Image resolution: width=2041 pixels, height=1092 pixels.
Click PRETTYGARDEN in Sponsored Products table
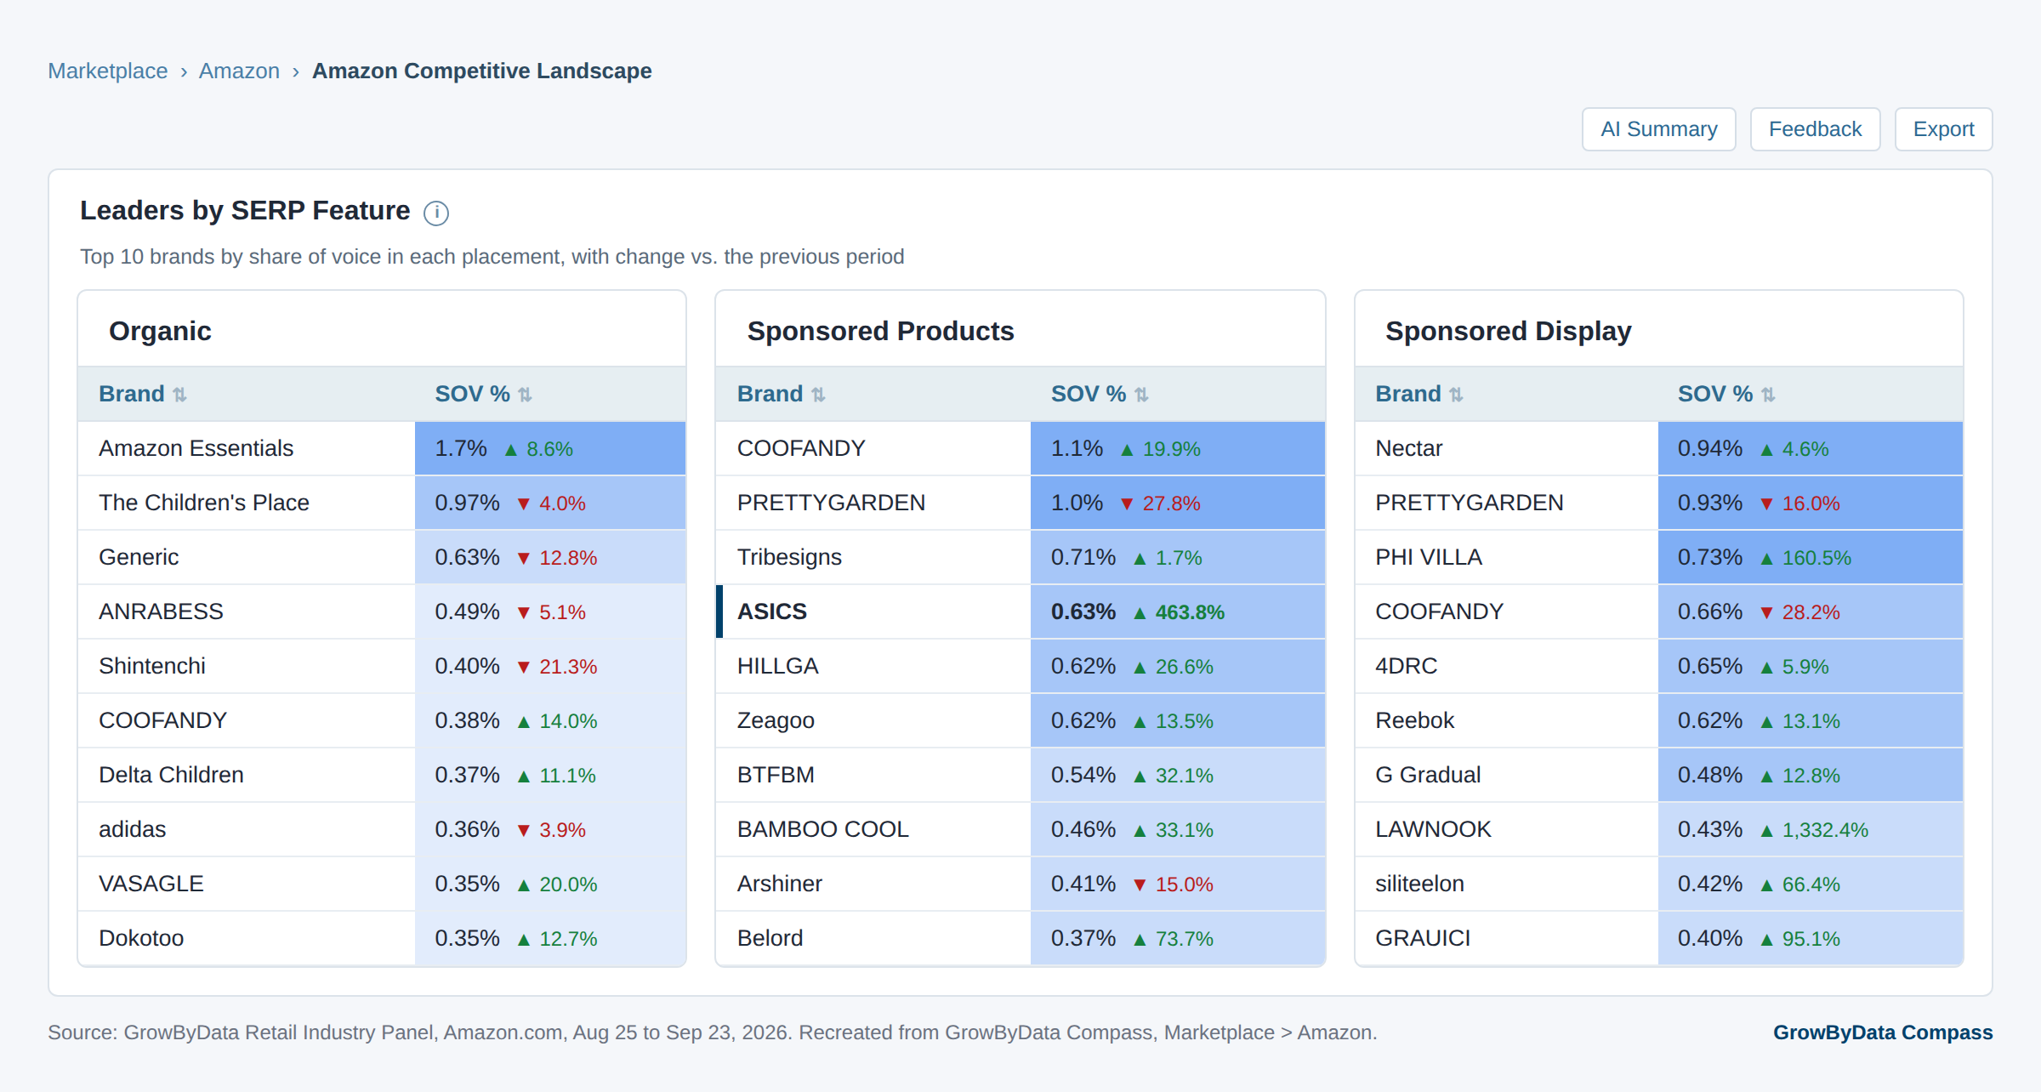click(831, 503)
